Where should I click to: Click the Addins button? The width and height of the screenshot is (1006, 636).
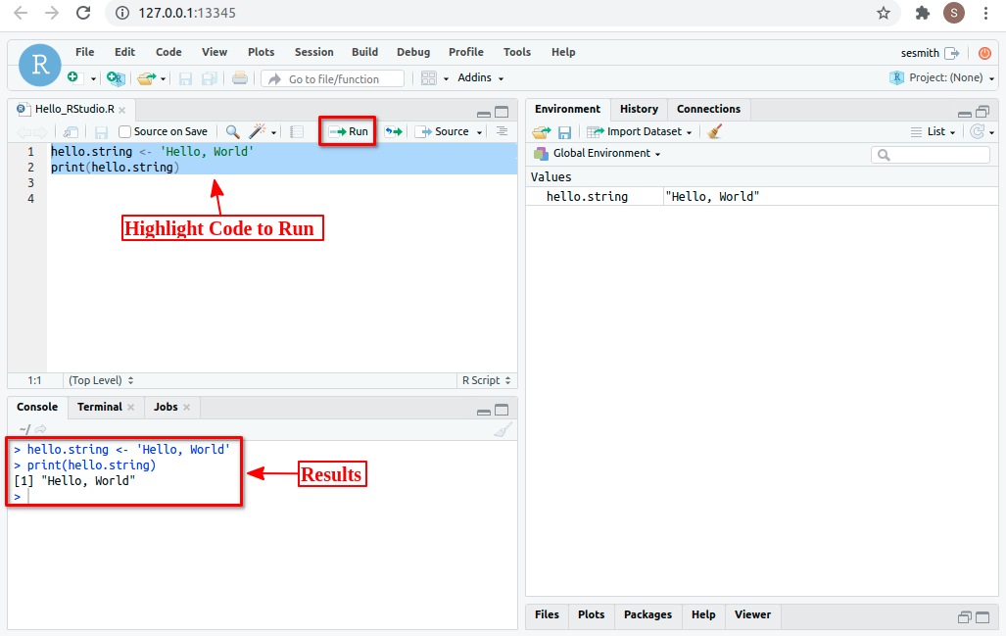click(477, 76)
